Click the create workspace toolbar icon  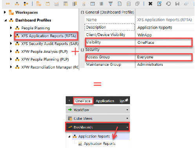point(39,4)
